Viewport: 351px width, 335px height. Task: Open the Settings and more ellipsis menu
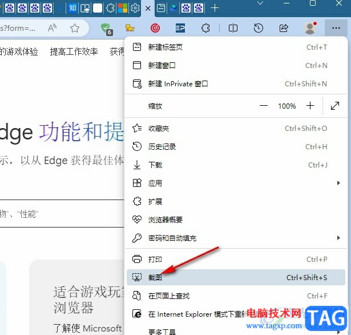(336, 28)
